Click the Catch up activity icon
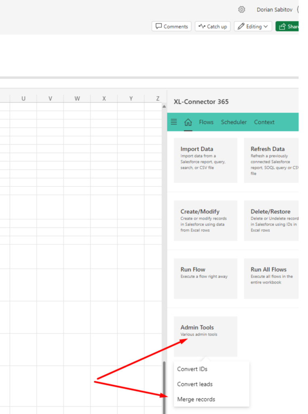This screenshot has height=414, width=308. pyautogui.click(x=202, y=26)
